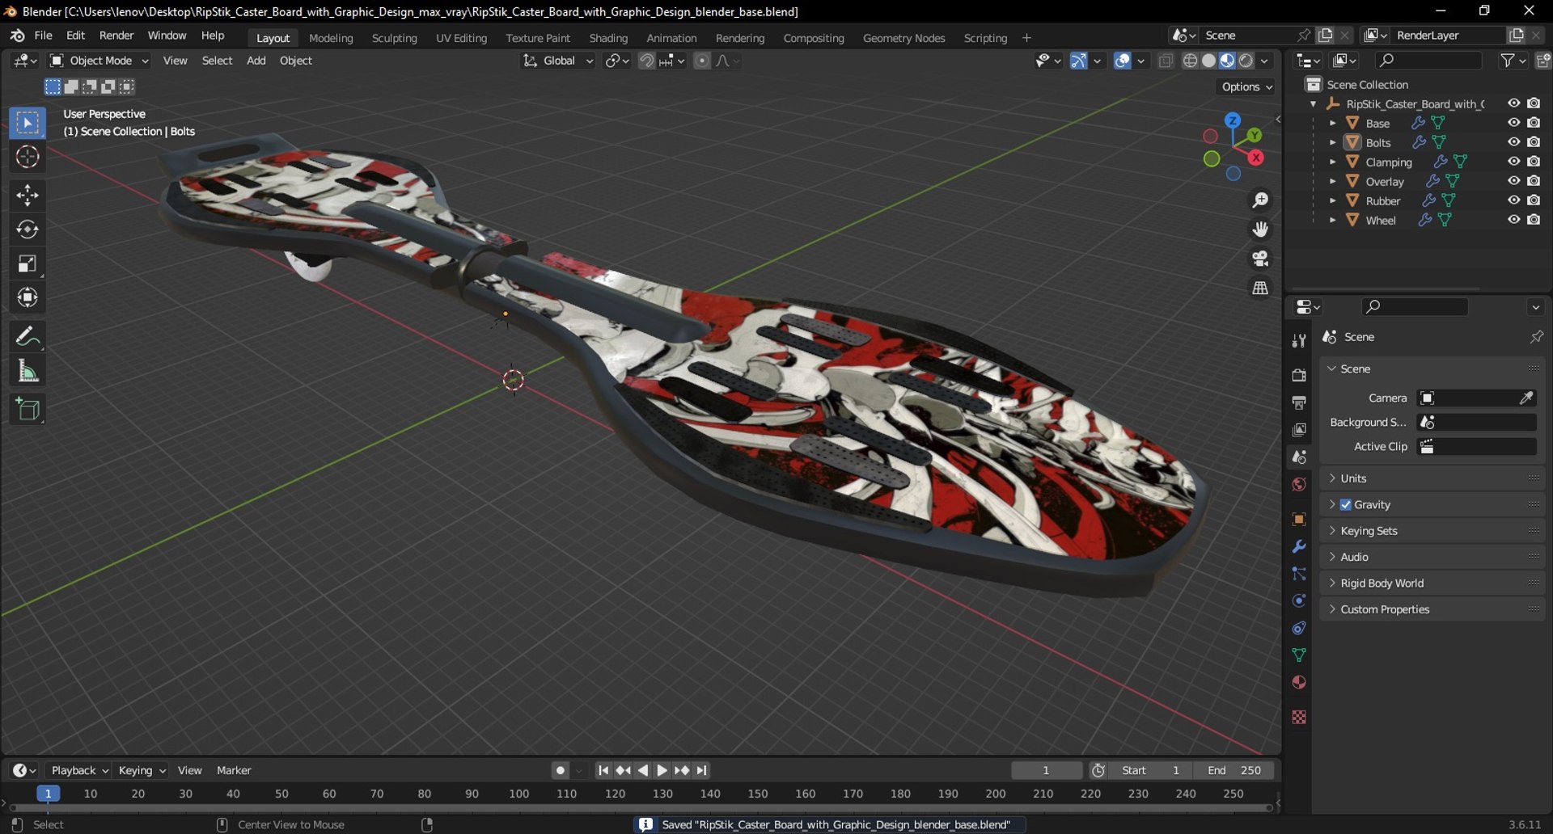Click the zoom magnifier viewport icon

(1260, 200)
